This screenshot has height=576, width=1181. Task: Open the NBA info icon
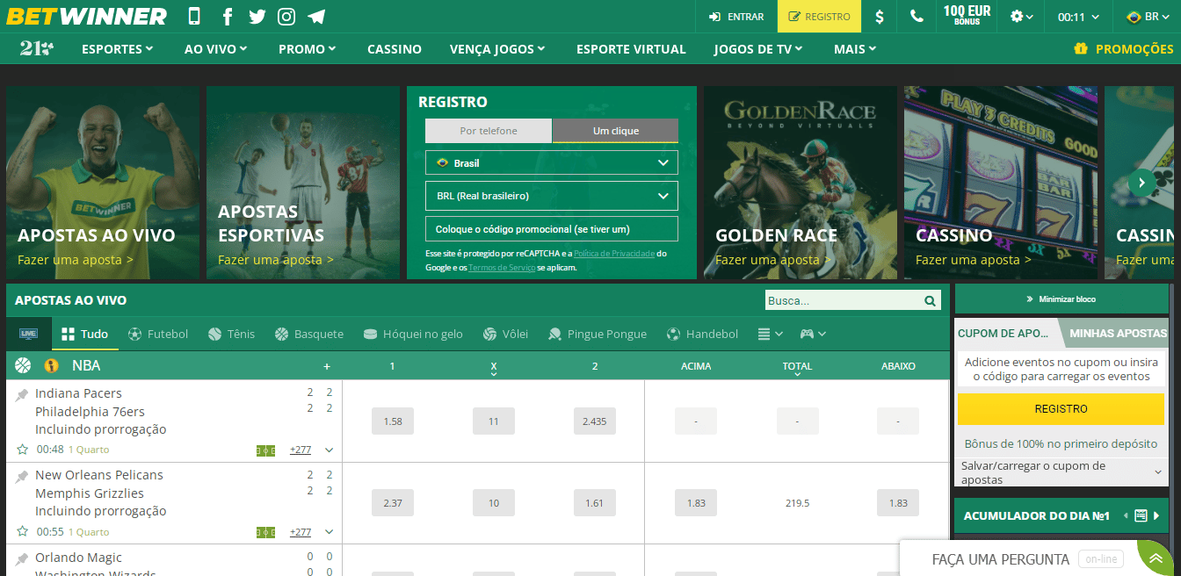(51, 365)
